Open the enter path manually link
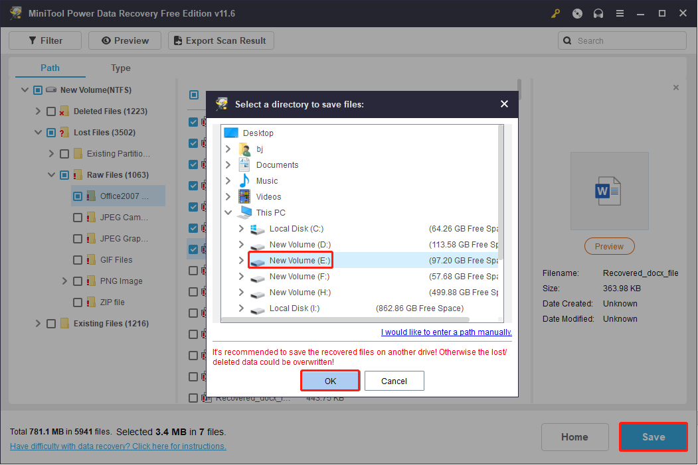Viewport: 698px width, 465px height. coord(446,332)
